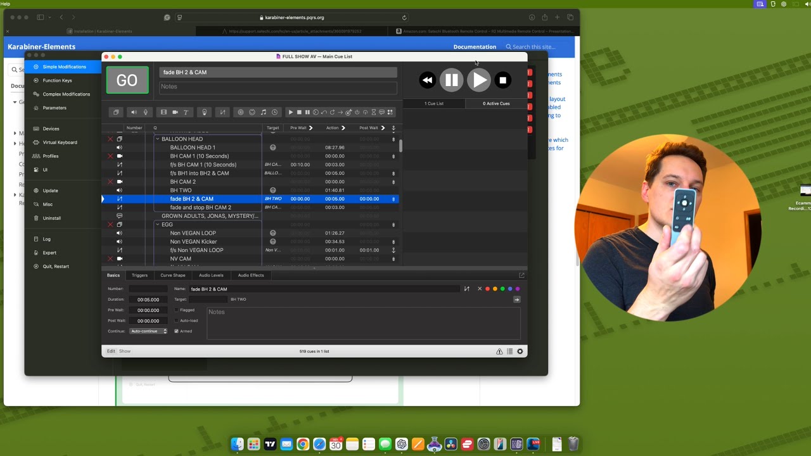Open Function Keys in Karabiner sidebar
Image resolution: width=811 pixels, height=456 pixels.
[57, 80]
